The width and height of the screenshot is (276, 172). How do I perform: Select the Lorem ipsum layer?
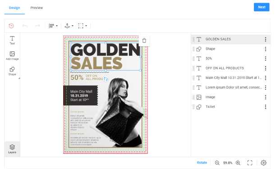230,88
